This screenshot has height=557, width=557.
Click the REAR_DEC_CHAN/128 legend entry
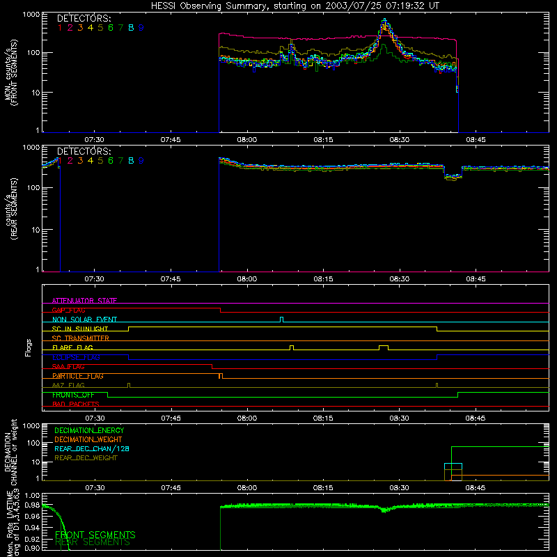[x=92, y=448]
